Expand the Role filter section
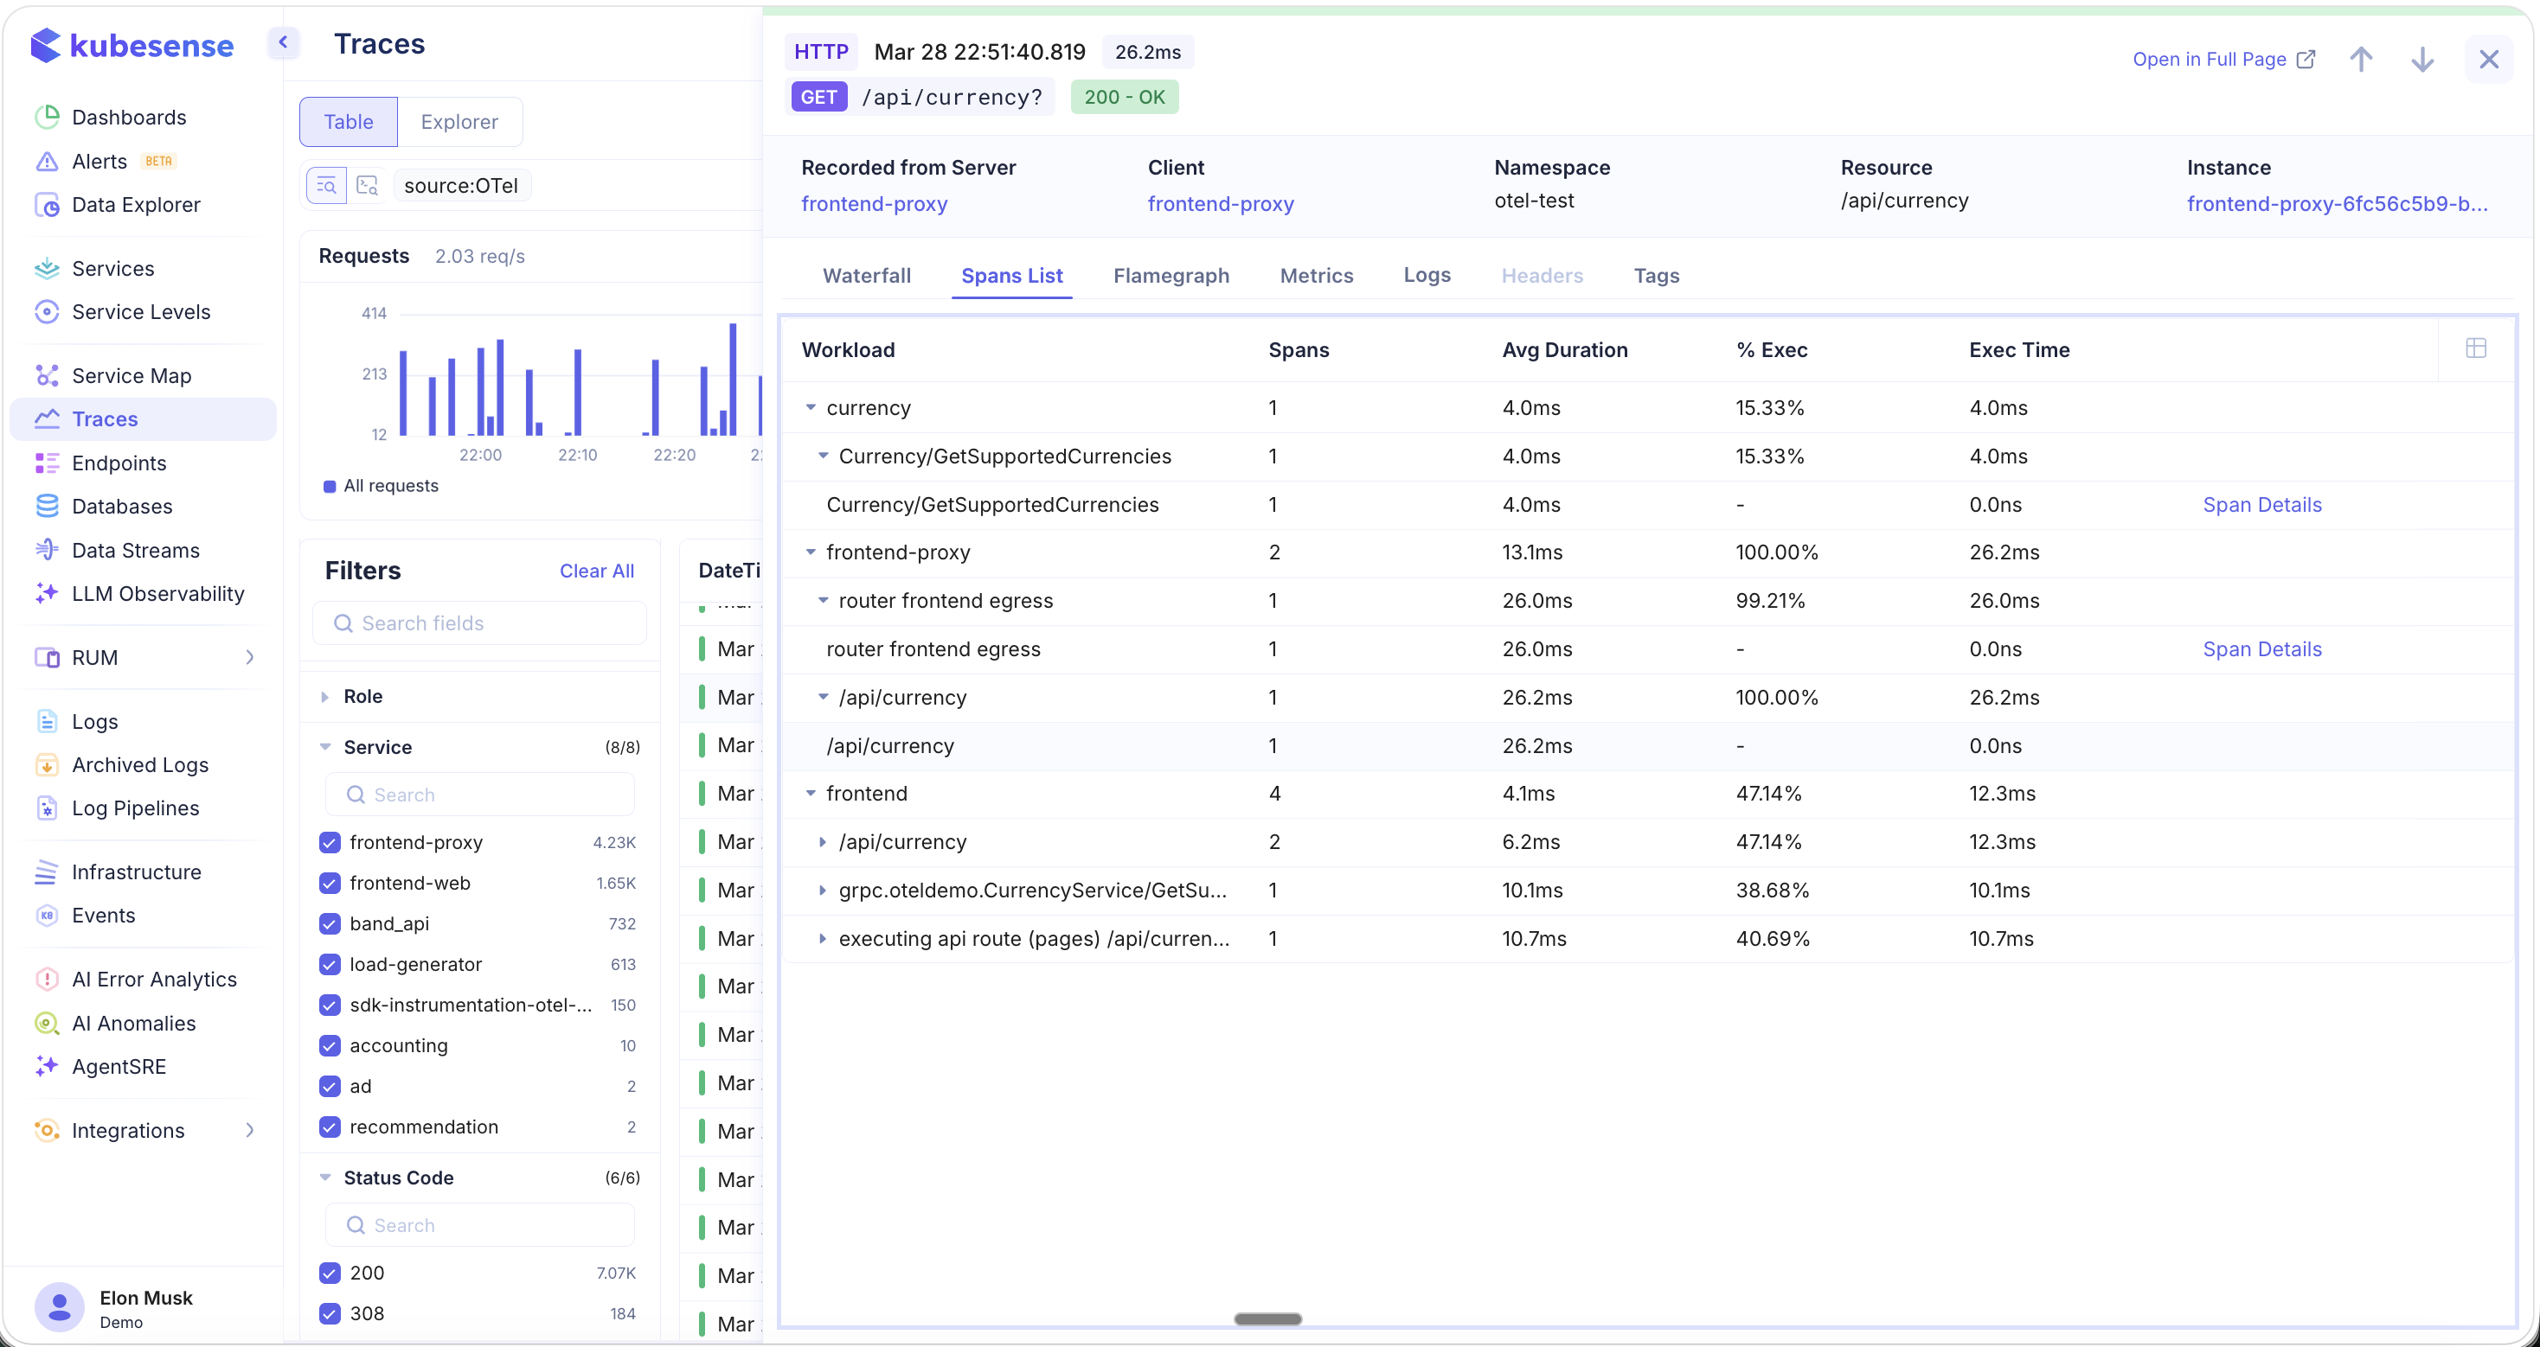Image resolution: width=2540 pixels, height=1347 pixels. pos(324,696)
